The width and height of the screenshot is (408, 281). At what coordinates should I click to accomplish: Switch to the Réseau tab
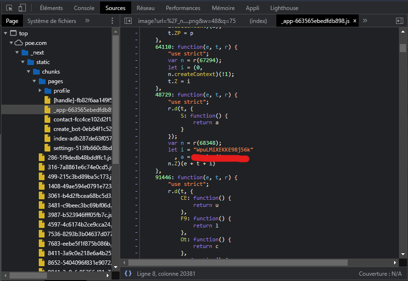pyautogui.click(x=145, y=8)
